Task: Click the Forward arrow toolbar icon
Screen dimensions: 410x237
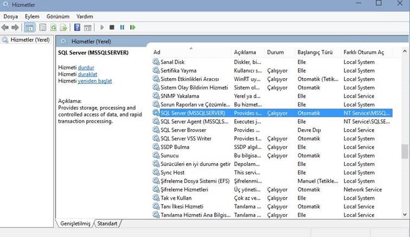Action: [15, 27]
